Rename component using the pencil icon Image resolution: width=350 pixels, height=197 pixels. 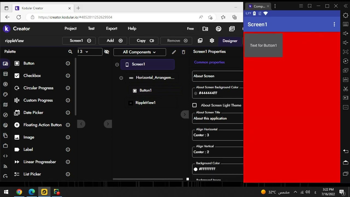(174, 52)
